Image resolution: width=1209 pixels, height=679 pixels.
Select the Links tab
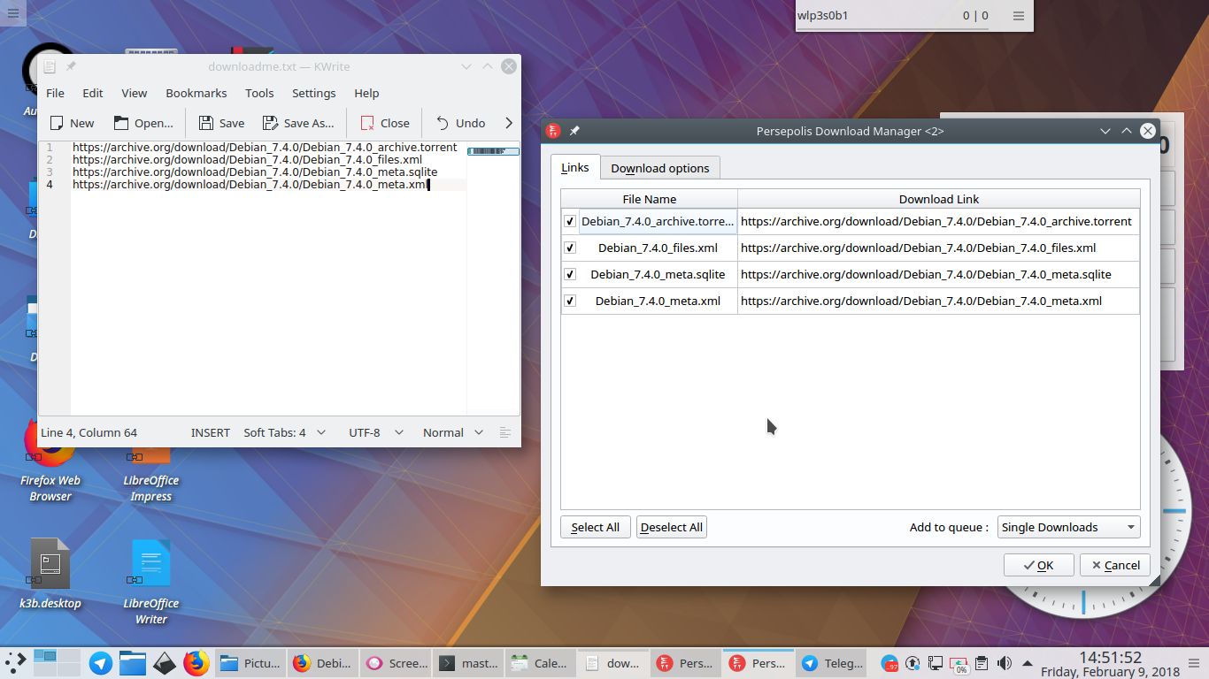575,167
